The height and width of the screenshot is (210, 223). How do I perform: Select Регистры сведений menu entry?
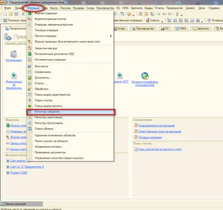pyautogui.click(x=71, y=112)
